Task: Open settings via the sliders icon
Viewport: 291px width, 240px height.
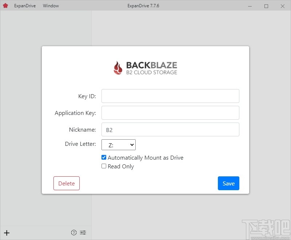Action: coord(83,232)
